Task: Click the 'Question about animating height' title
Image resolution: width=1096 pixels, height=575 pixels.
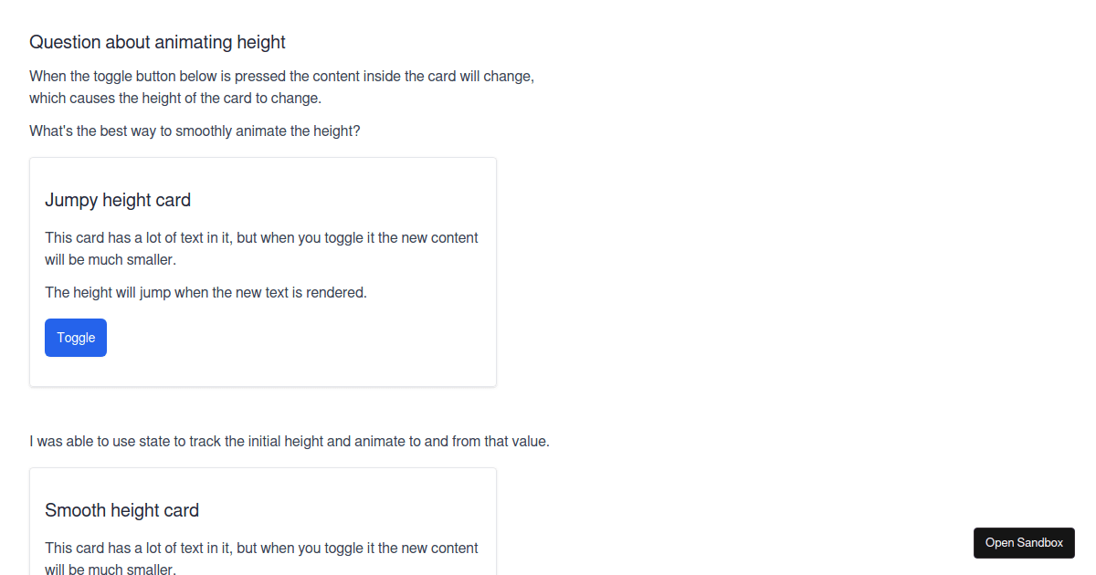Action: pyautogui.click(x=156, y=42)
